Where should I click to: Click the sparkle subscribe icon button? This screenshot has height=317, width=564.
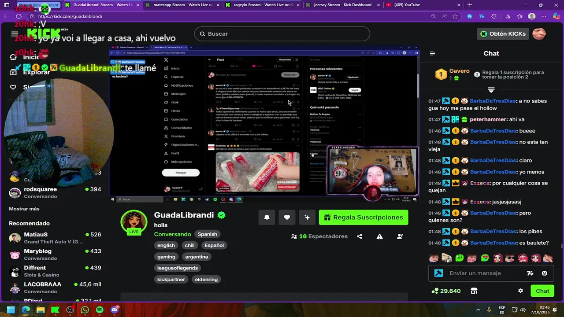click(x=307, y=217)
